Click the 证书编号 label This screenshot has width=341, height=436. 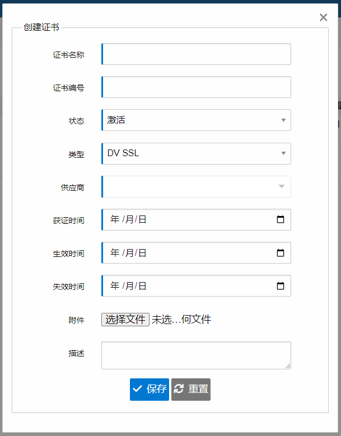point(68,88)
